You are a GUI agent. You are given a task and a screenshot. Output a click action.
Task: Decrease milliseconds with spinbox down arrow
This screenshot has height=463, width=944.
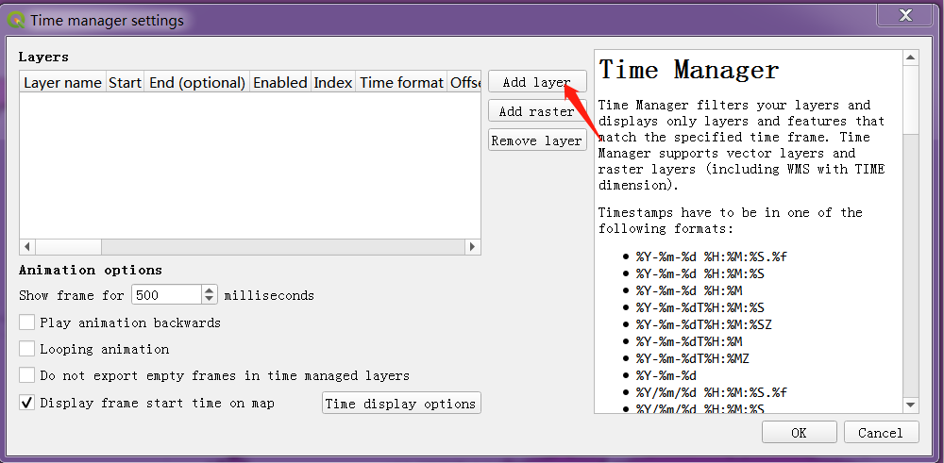[x=210, y=300]
